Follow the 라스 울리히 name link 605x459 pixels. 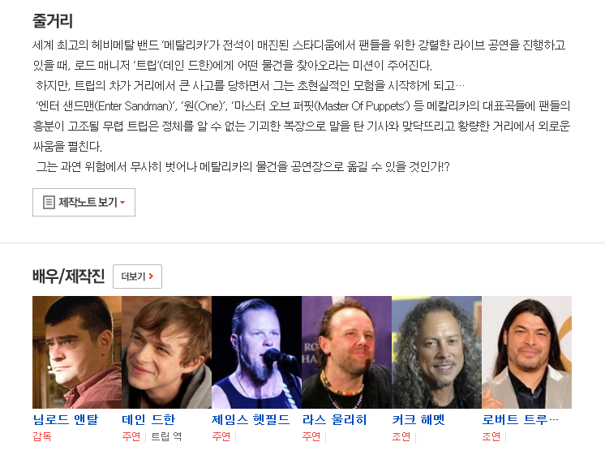(x=334, y=419)
